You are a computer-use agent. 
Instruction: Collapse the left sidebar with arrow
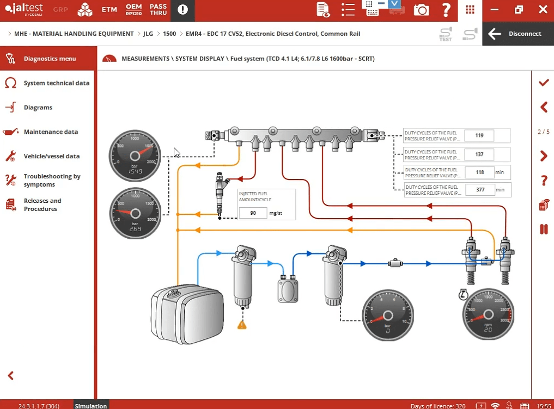coord(10,375)
